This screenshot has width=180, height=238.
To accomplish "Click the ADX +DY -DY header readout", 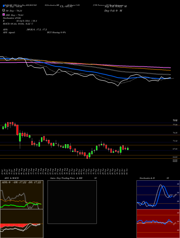I will tap(21, 182).
